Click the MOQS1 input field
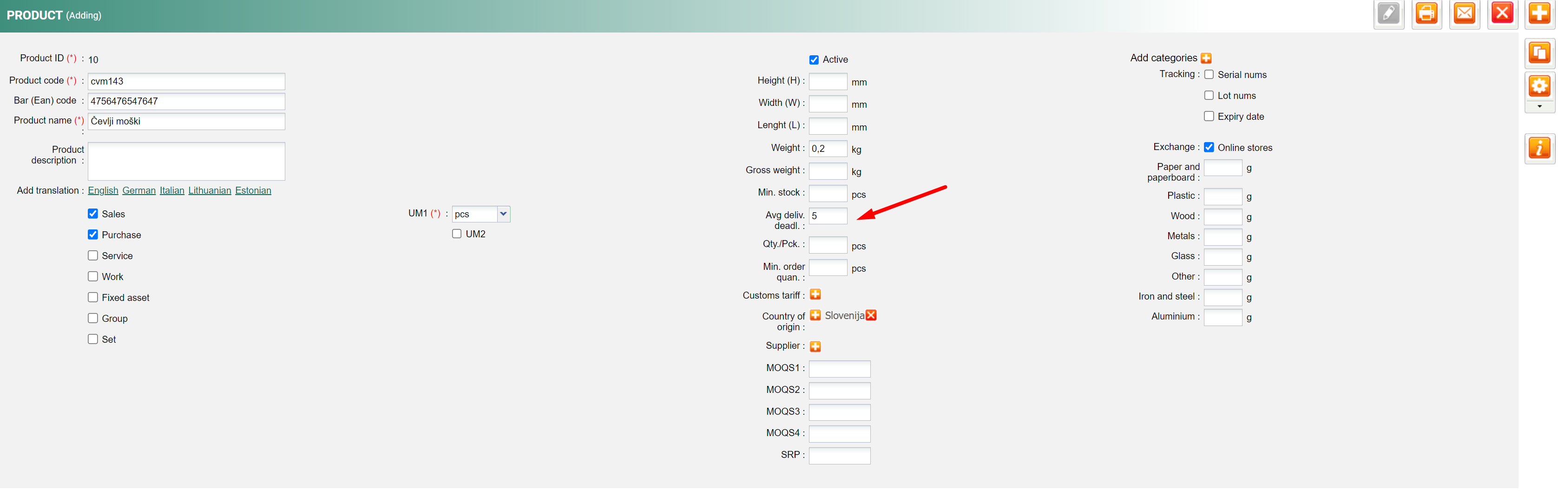The width and height of the screenshot is (1565, 496). click(x=840, y=369)
